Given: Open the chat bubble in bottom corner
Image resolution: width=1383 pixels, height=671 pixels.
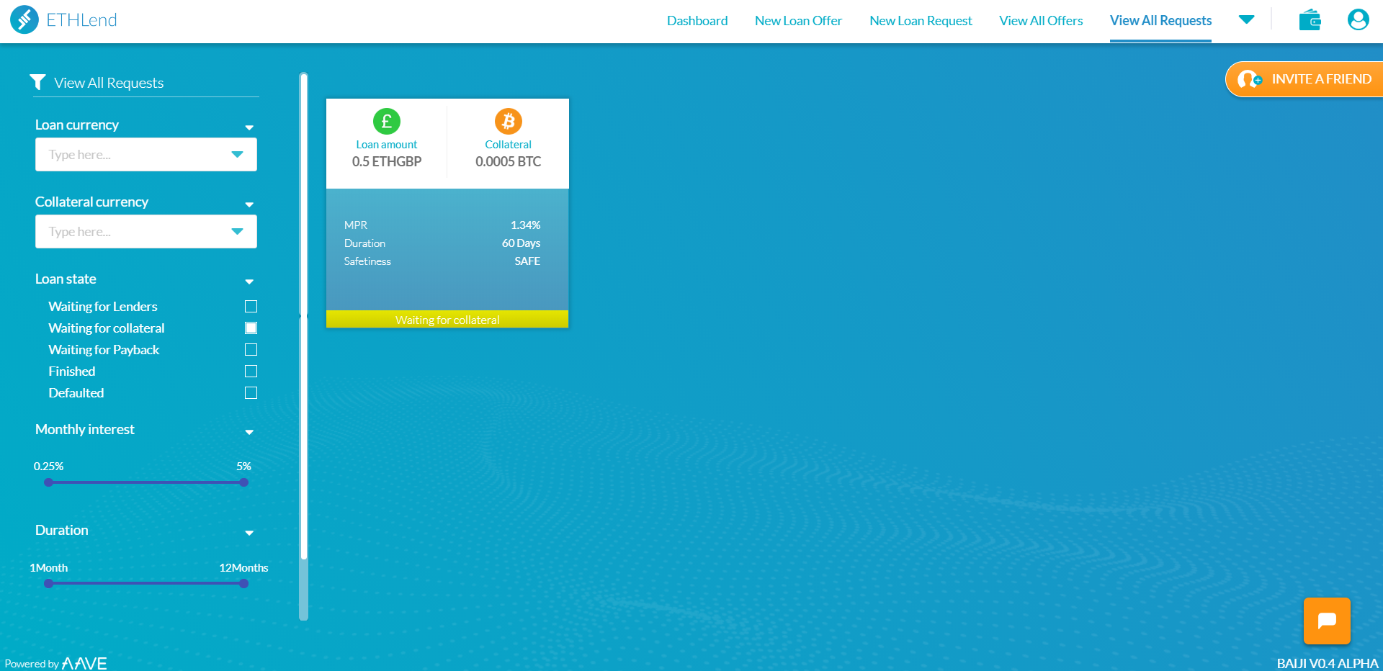Looking at the screenshot, I should [x=1327, y=621].
